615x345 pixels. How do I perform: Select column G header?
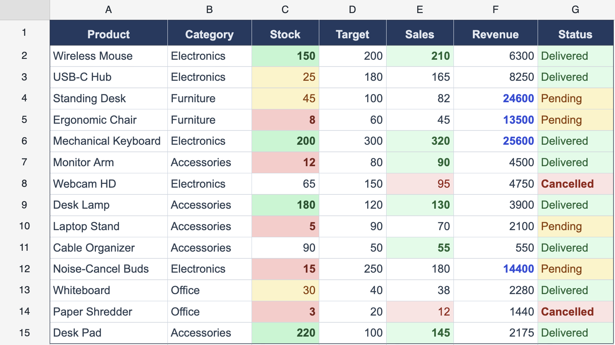pyautogui.click(x=575, y=10)
